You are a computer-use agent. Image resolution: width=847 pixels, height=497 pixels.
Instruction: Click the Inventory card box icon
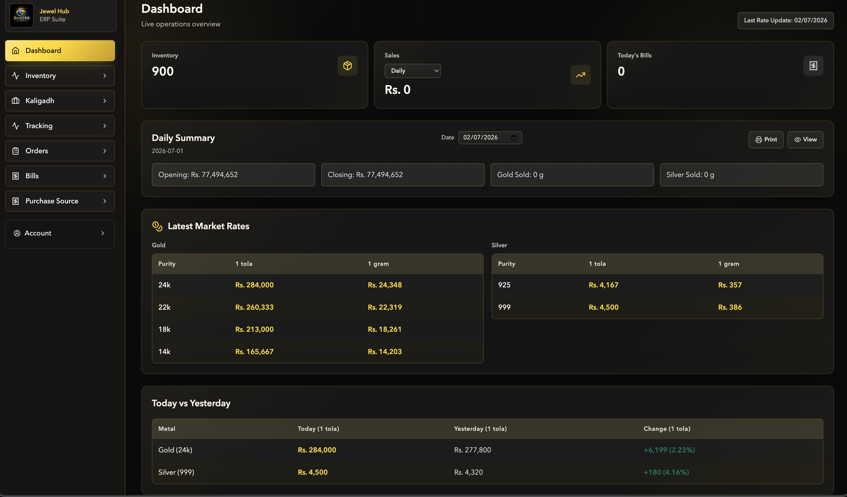[347, 65]
